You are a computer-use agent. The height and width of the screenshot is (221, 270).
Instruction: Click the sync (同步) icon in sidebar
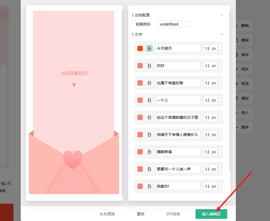(x=237, y=69)
